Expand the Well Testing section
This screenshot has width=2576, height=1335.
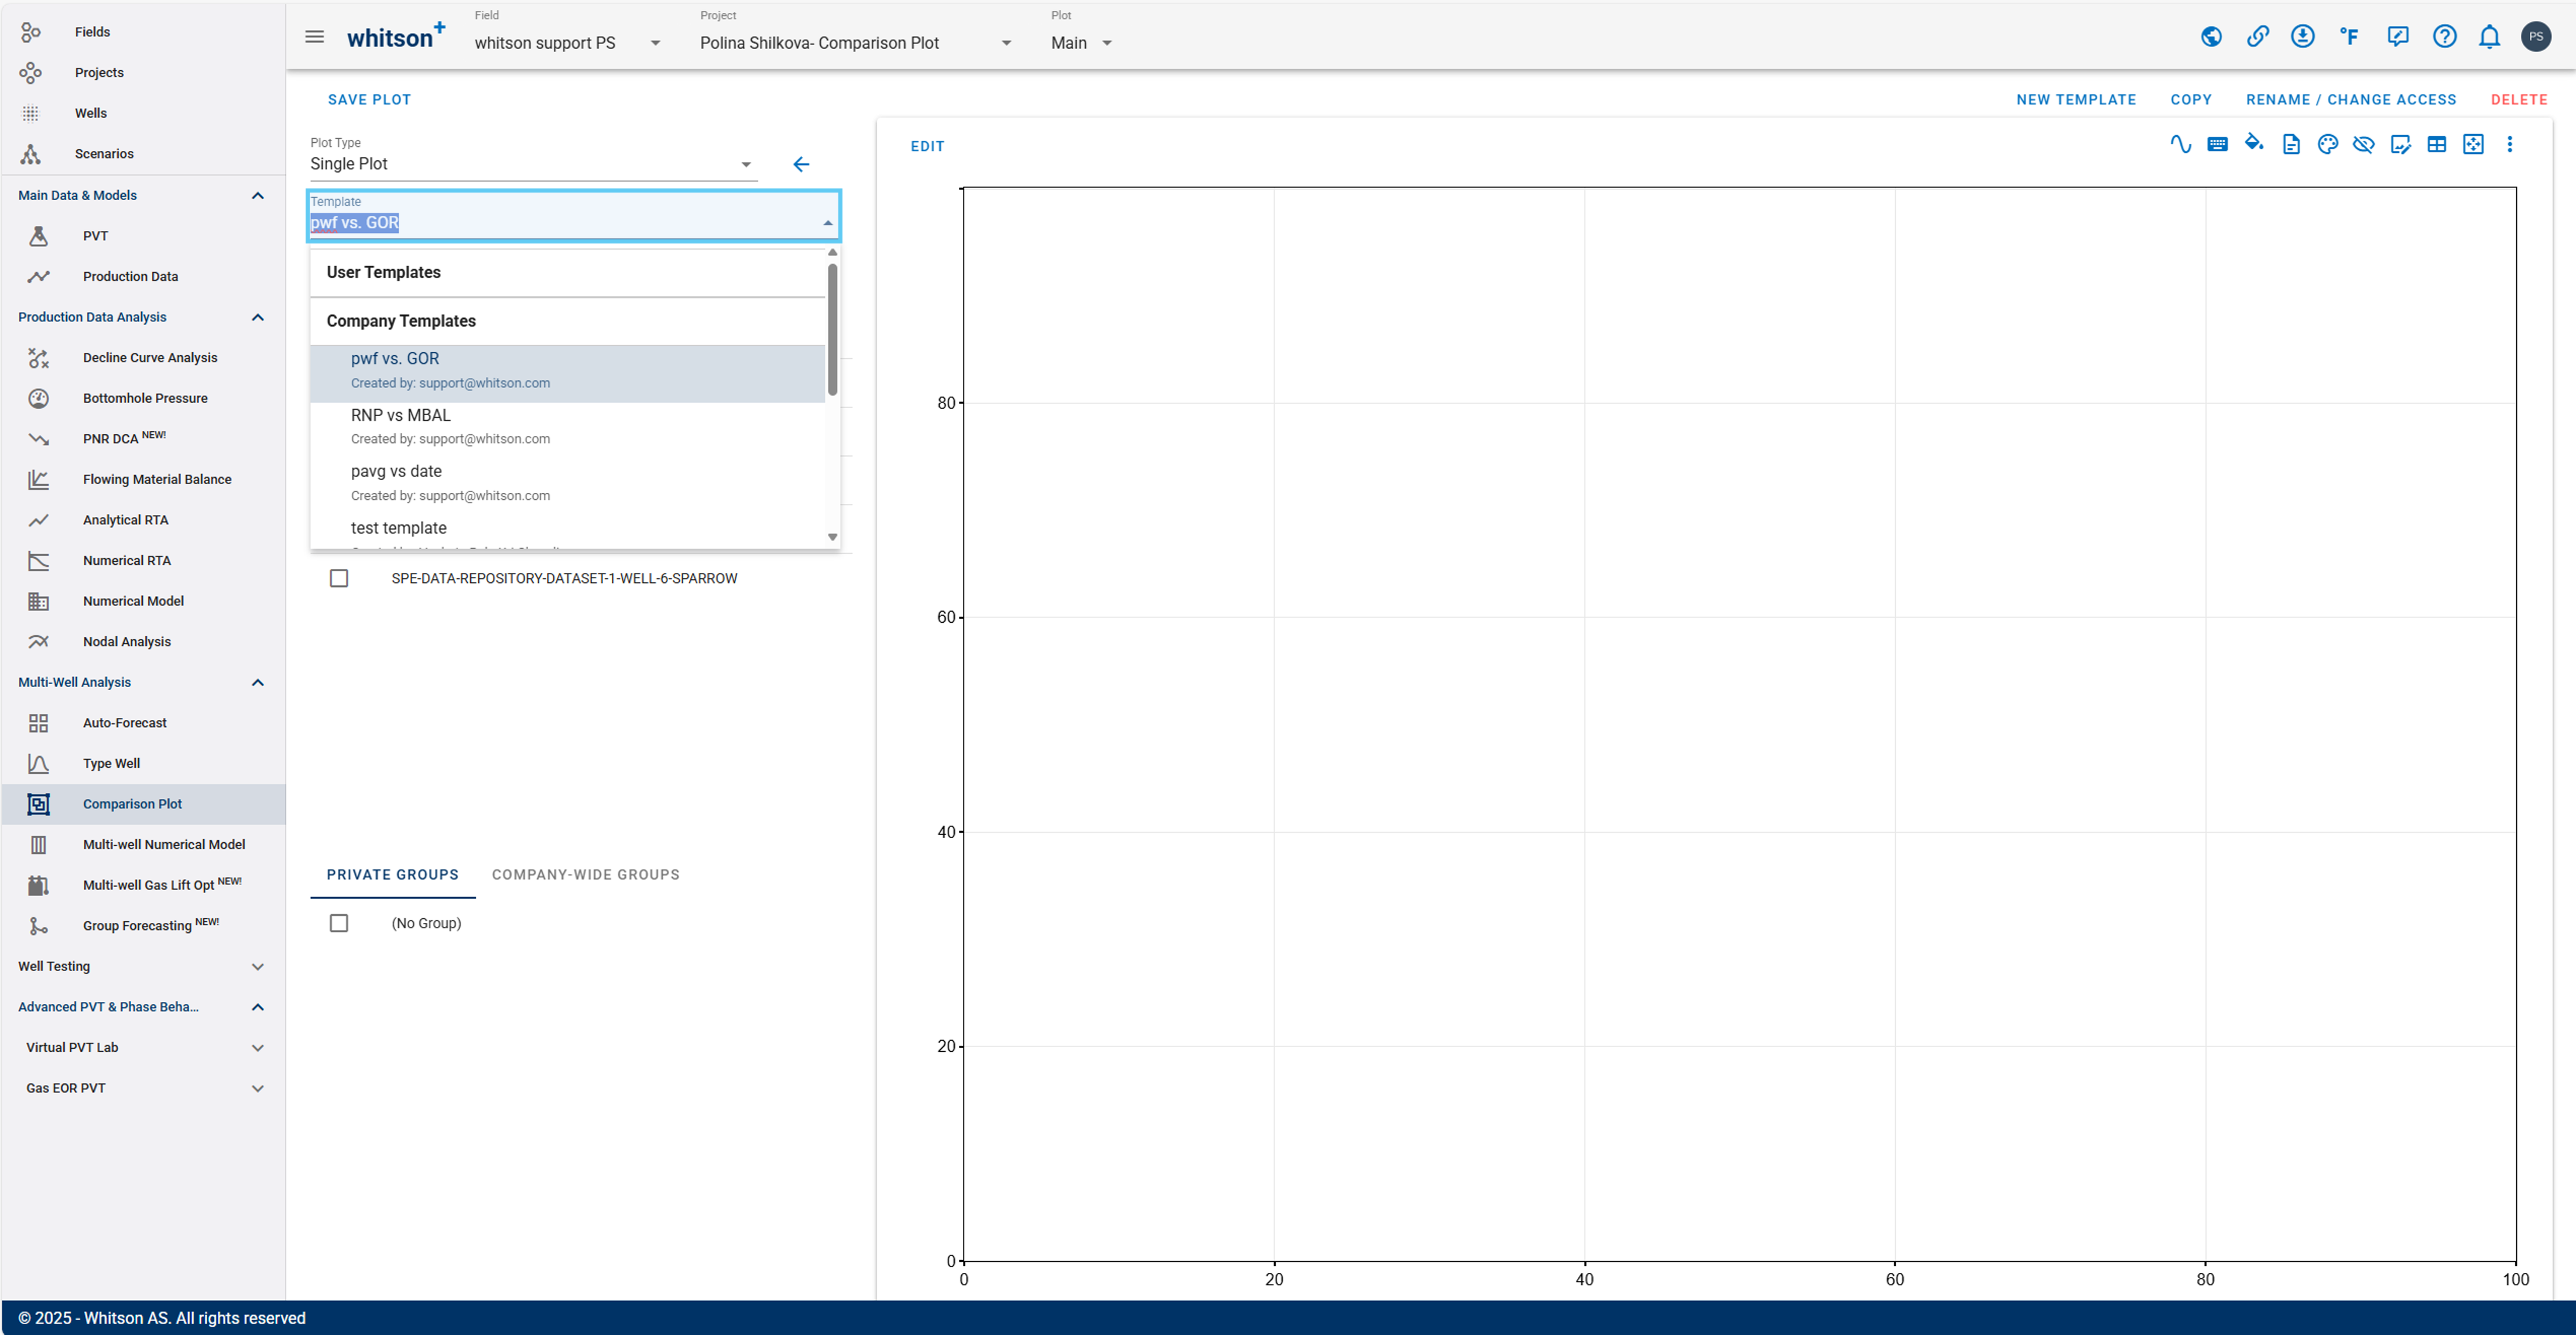pos(257,967)
